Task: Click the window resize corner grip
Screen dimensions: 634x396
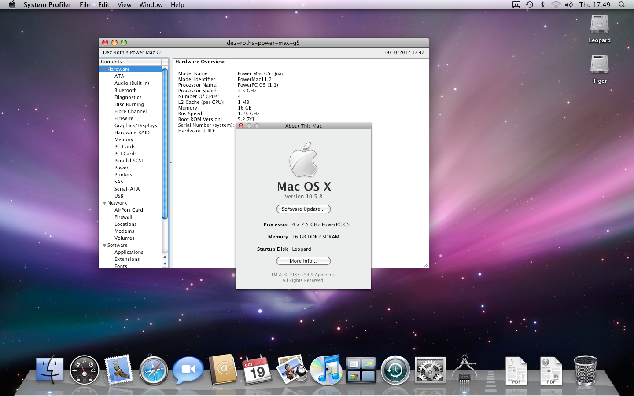Action: [426, 264]
